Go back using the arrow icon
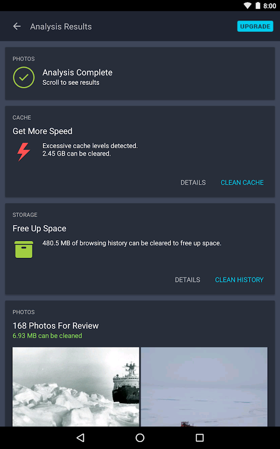280x449 pixels. click(x=17, y=26)
